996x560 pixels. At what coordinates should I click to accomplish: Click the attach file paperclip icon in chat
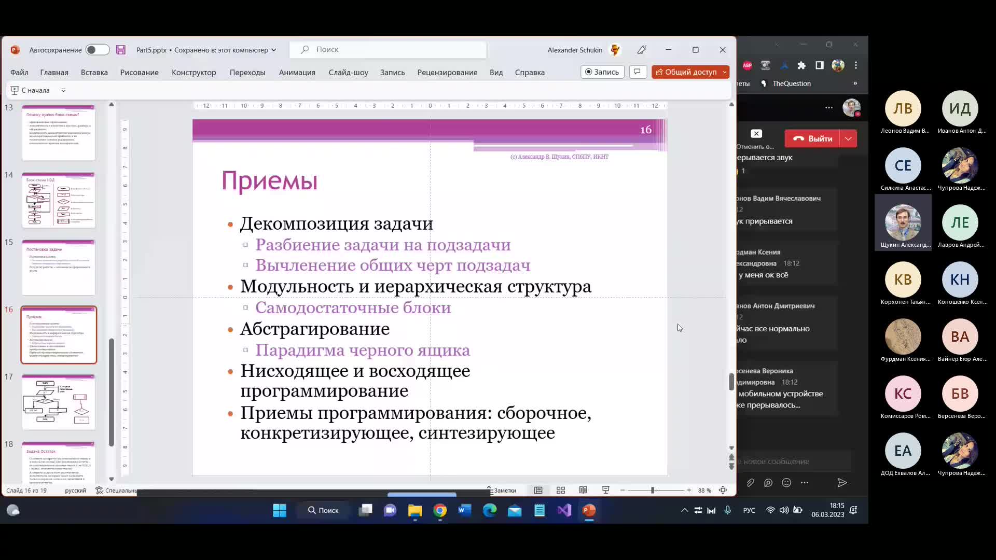[x=750, y=483]
